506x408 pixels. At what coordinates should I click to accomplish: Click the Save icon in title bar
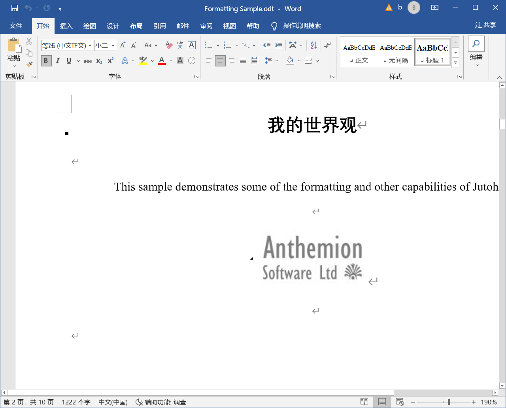pos(15,8)
